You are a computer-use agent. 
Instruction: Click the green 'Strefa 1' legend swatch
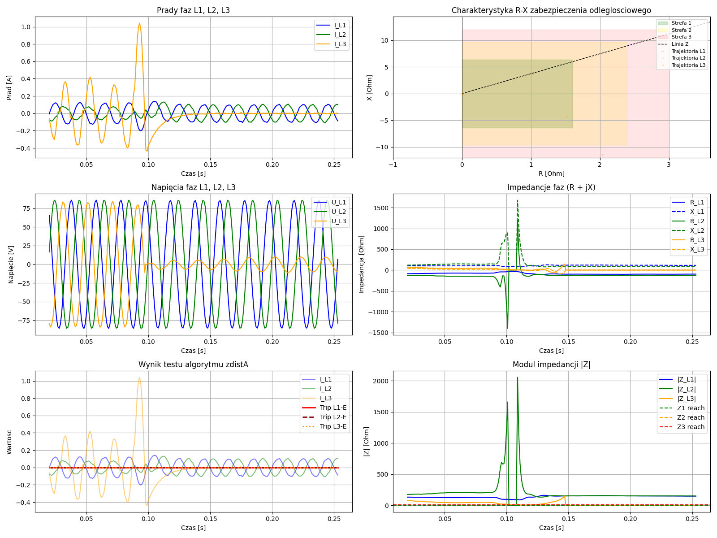click(x=662, y=23)
